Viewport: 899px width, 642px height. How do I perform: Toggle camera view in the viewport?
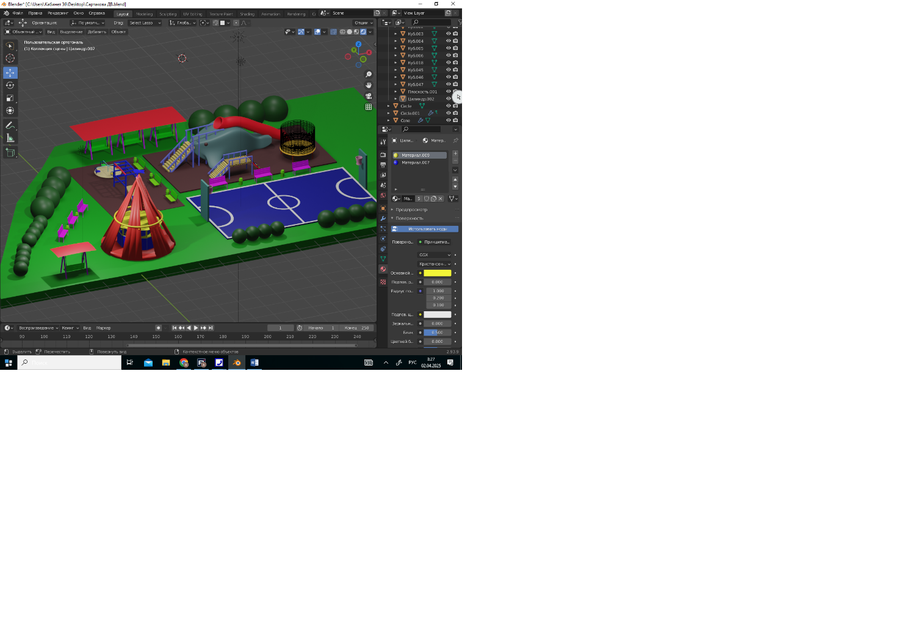[x=369, y=96]
